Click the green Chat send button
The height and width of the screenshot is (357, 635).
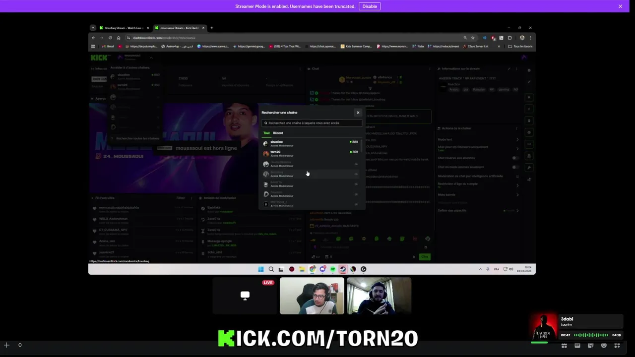coord(425,257)
